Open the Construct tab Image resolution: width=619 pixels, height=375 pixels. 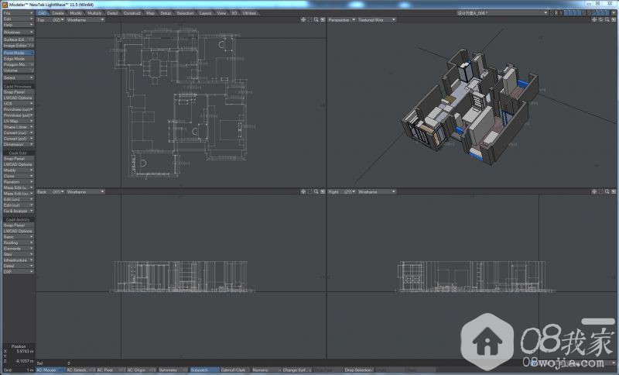[x=132, y=13]
